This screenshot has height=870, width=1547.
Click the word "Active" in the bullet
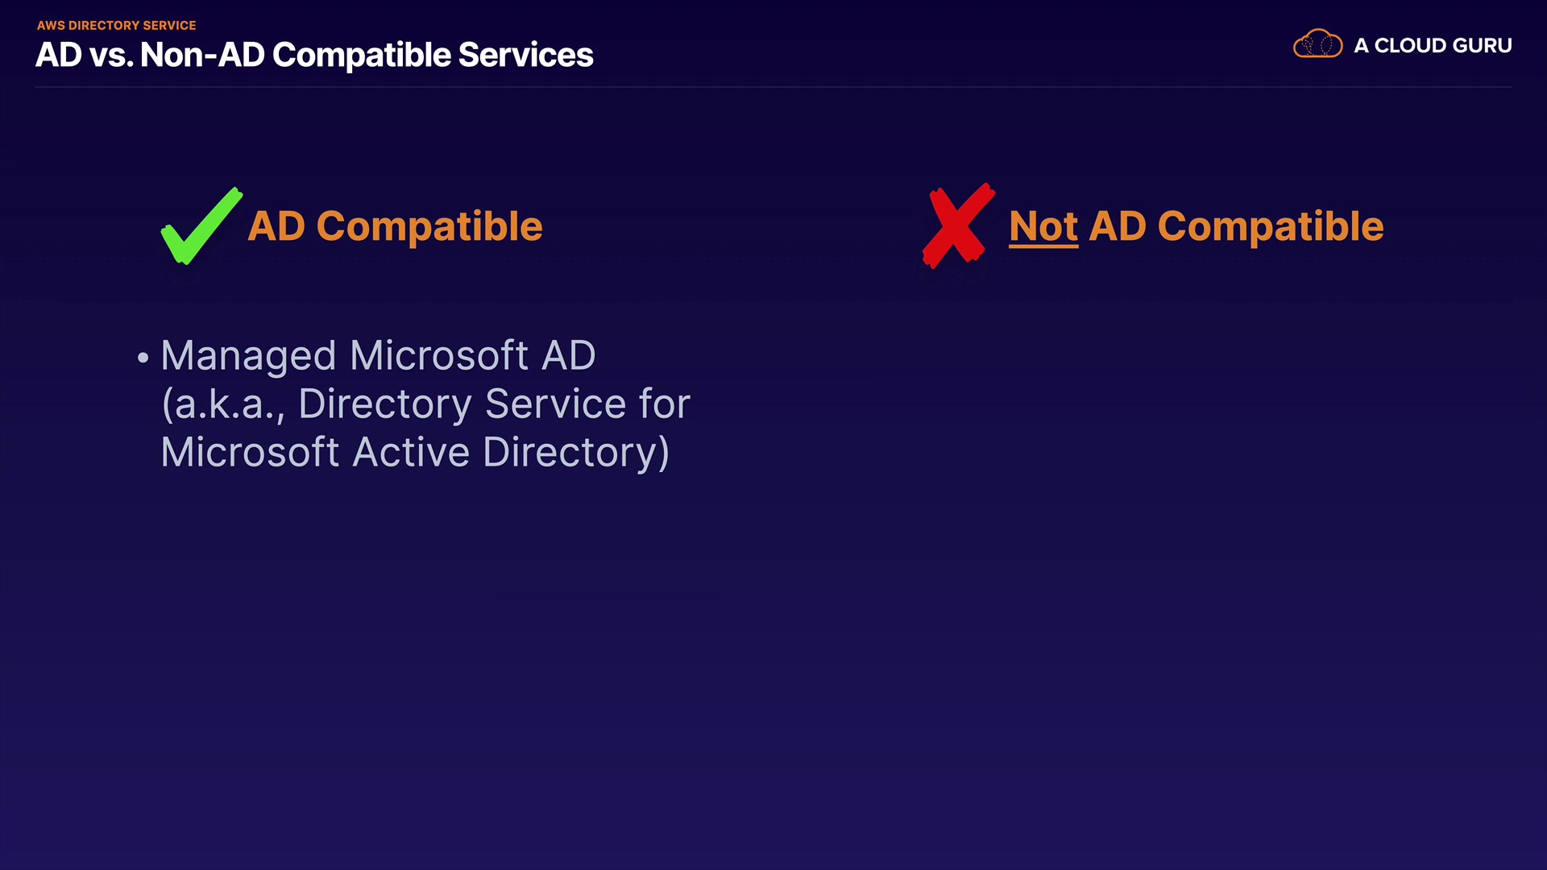click(411, 452)
